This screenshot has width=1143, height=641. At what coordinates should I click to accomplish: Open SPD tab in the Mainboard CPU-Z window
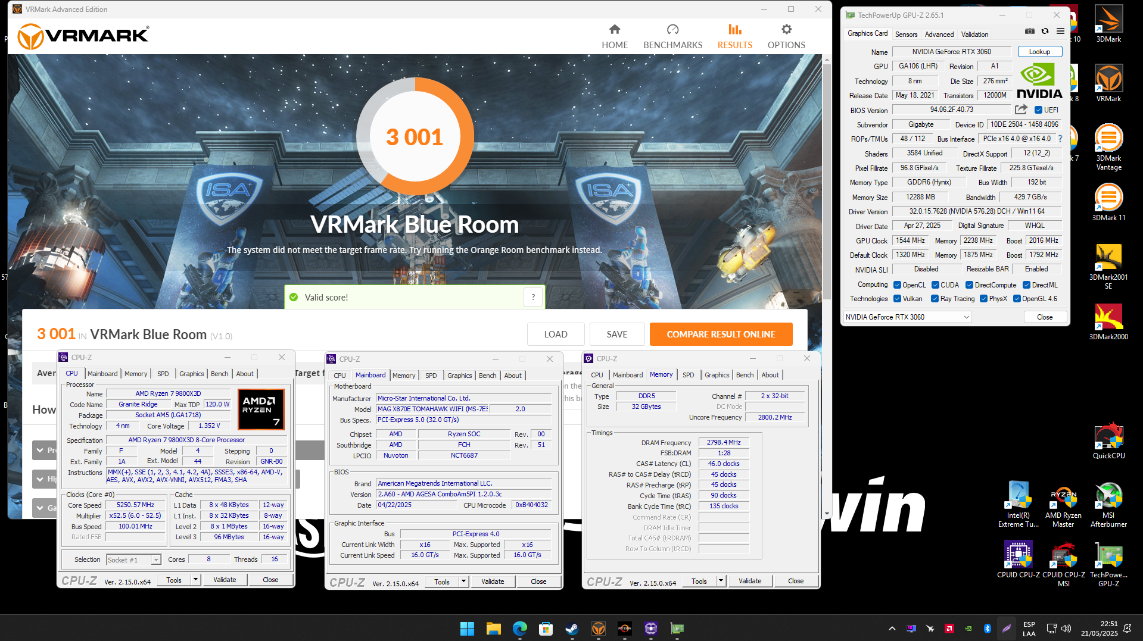tap(431, 376)
